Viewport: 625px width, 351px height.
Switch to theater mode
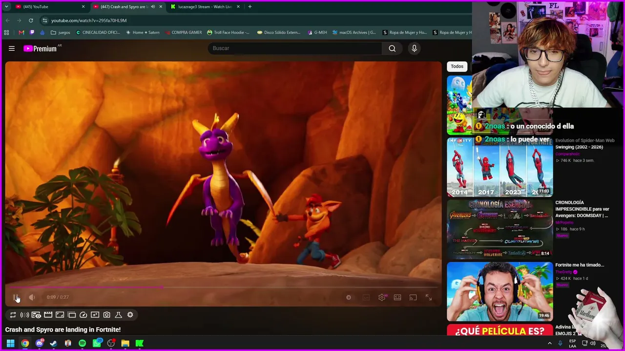(x=397, y=297)
